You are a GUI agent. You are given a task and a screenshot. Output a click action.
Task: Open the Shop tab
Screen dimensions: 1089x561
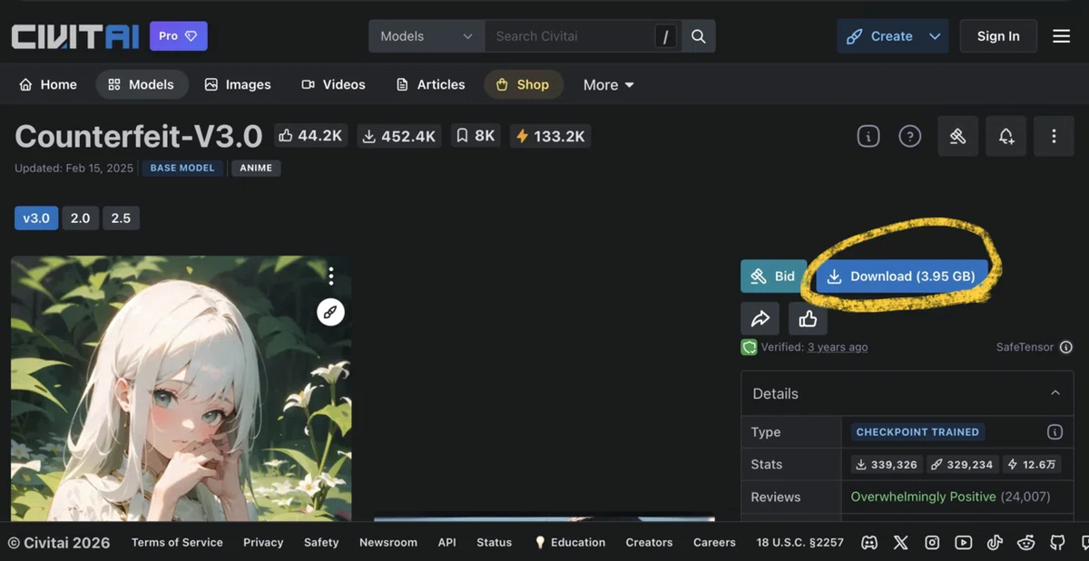[524, 84]
